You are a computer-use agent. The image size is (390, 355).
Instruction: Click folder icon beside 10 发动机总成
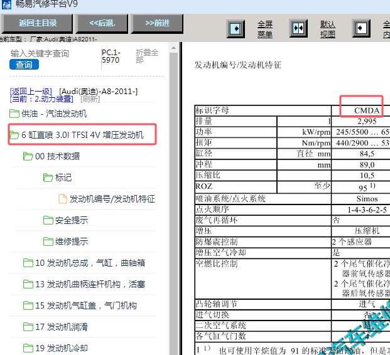pyautogui.click(x=28, y=263)
